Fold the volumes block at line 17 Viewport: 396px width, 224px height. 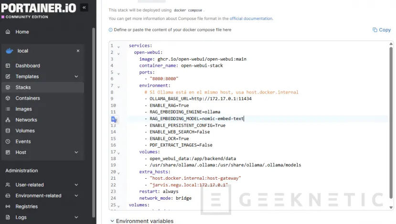118,153
